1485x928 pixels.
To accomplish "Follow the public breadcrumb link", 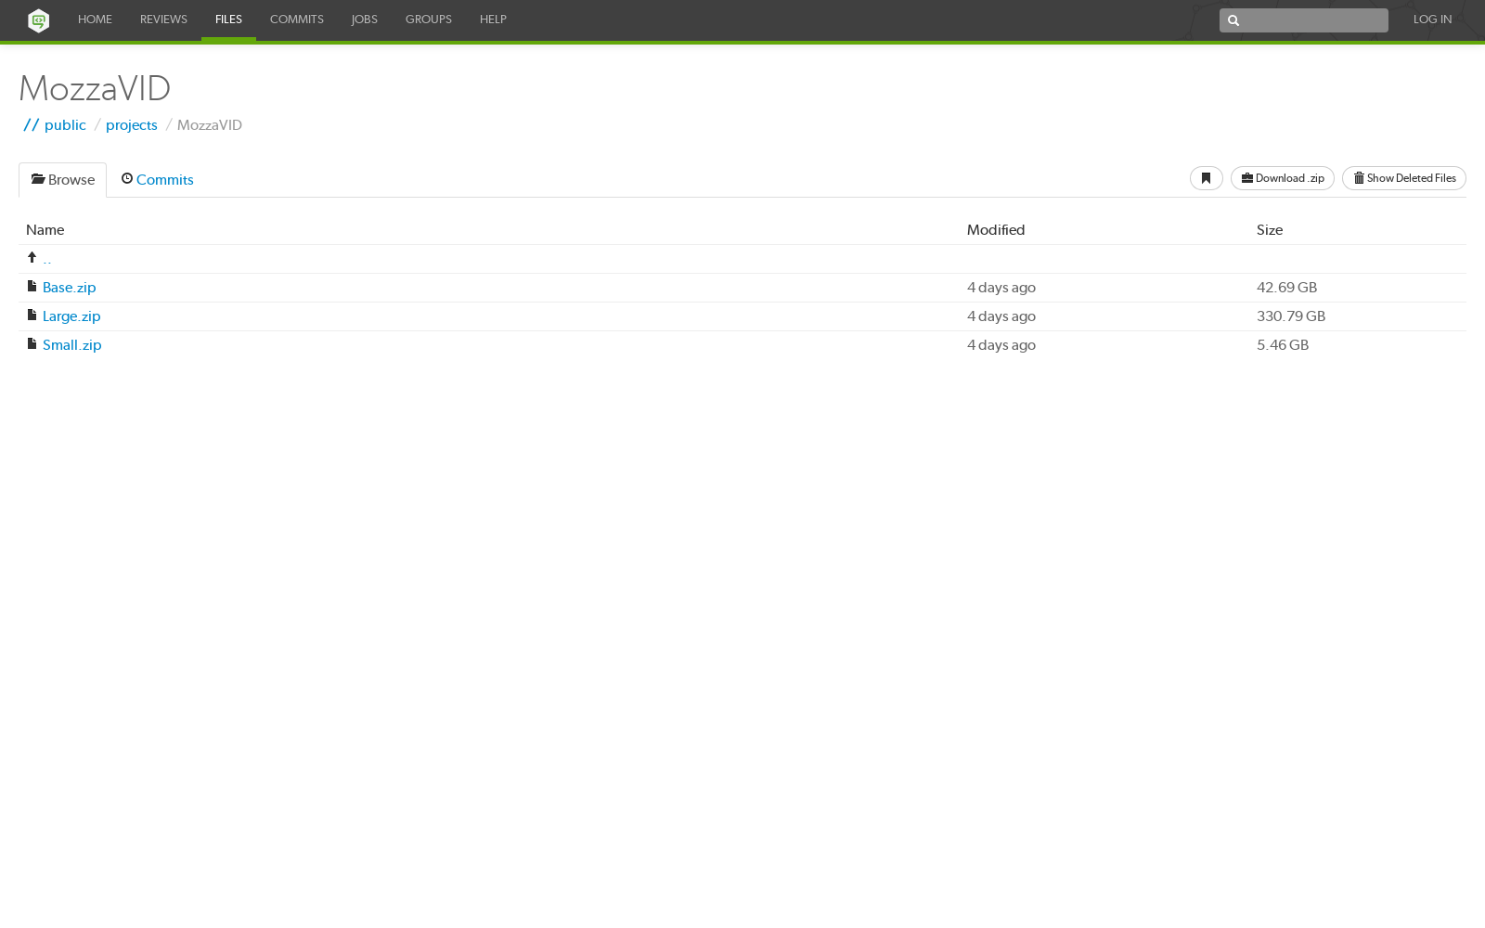I will [65, 125].
